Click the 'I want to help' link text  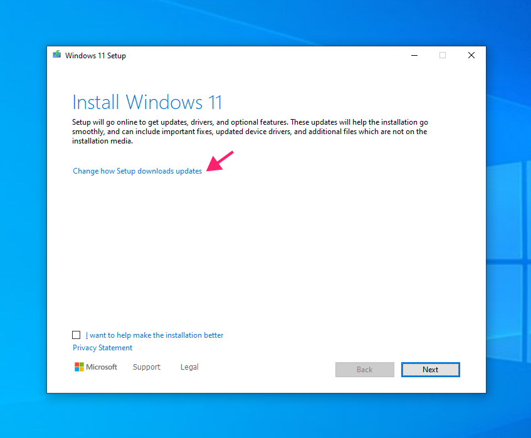tap(154, 335)
